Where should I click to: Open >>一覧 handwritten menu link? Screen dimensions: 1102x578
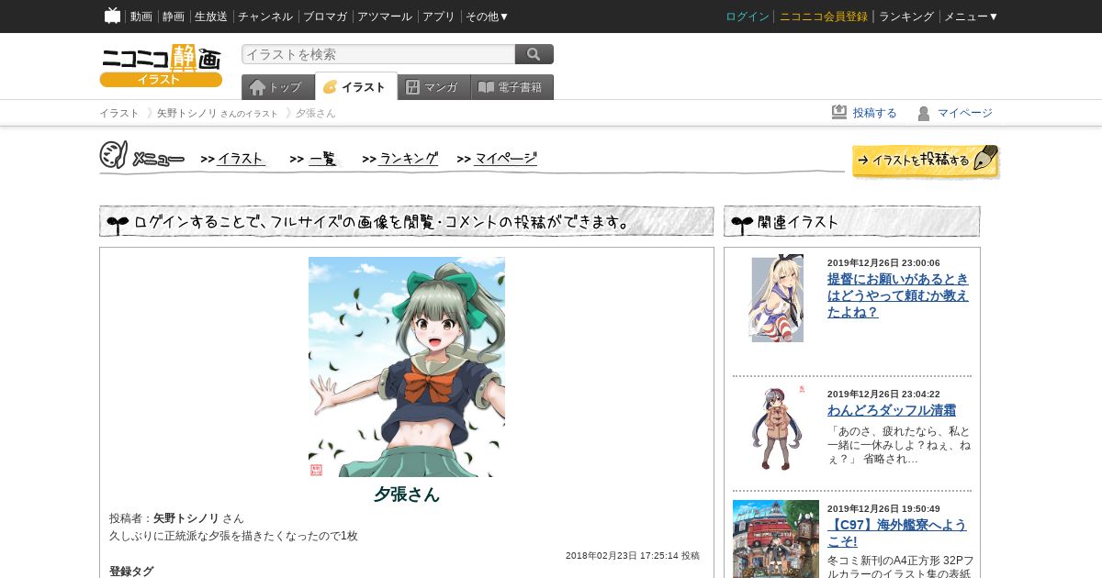coord(314,159)
